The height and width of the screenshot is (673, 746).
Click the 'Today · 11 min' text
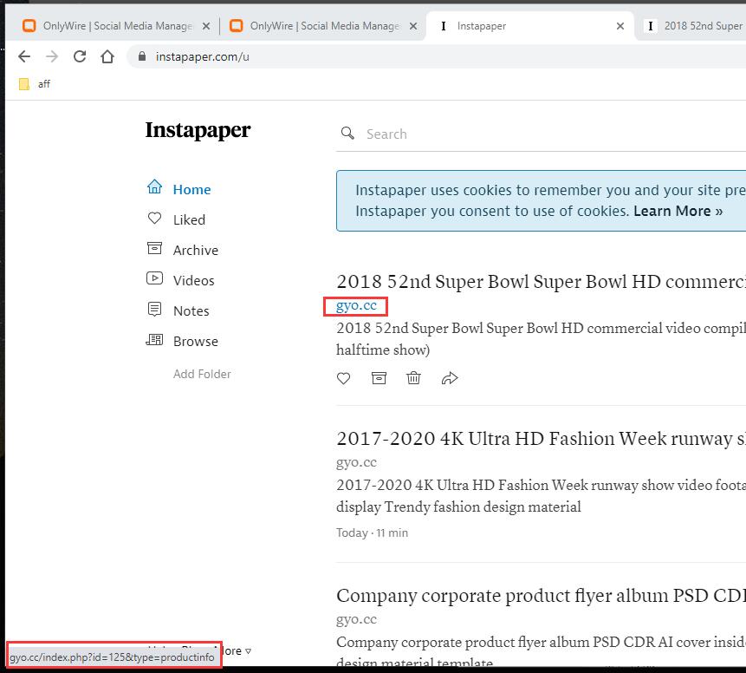point(372,533)
